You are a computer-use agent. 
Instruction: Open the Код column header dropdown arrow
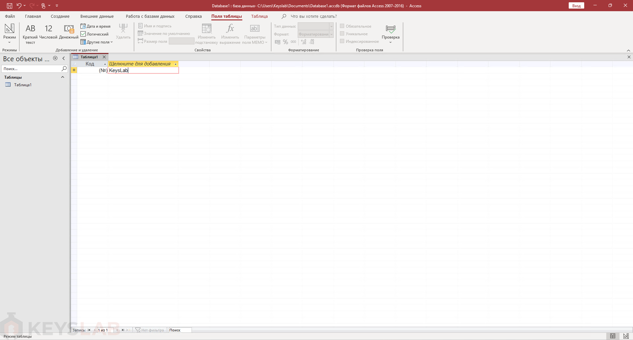click(105, 64)
